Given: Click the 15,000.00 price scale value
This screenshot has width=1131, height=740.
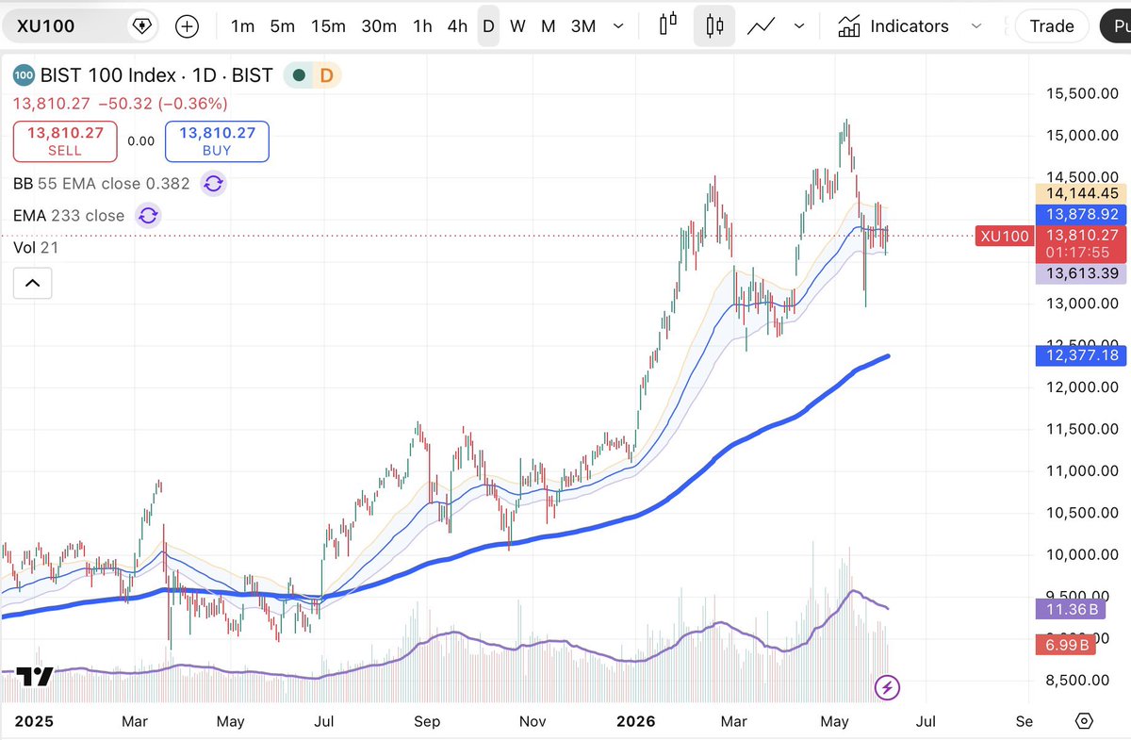Looking at the screenshot, I should click(1084, 135).
